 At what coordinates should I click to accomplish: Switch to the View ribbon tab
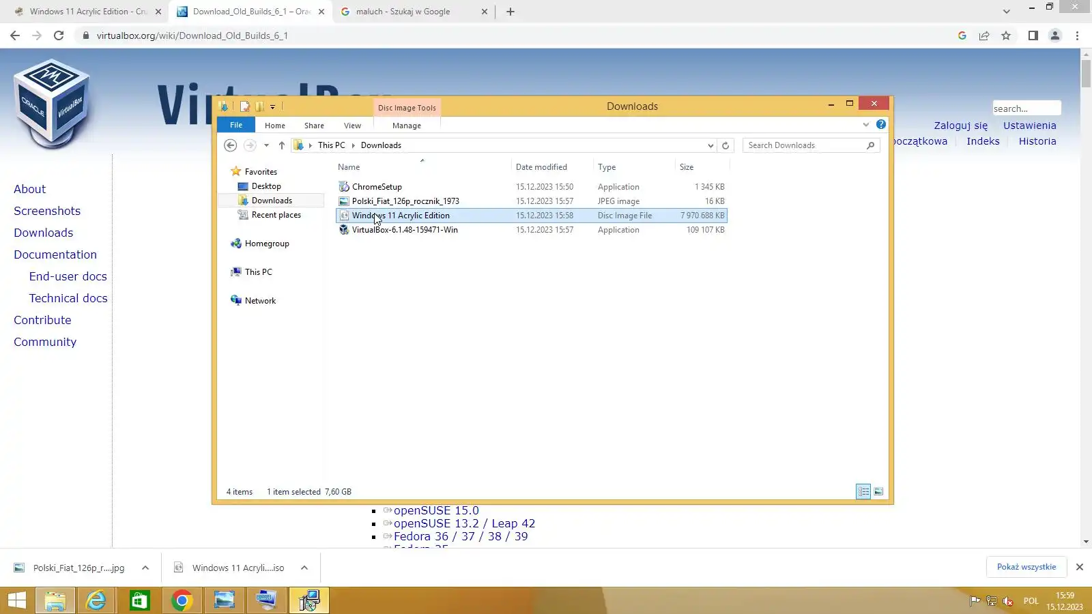click(x=352, y=126)
